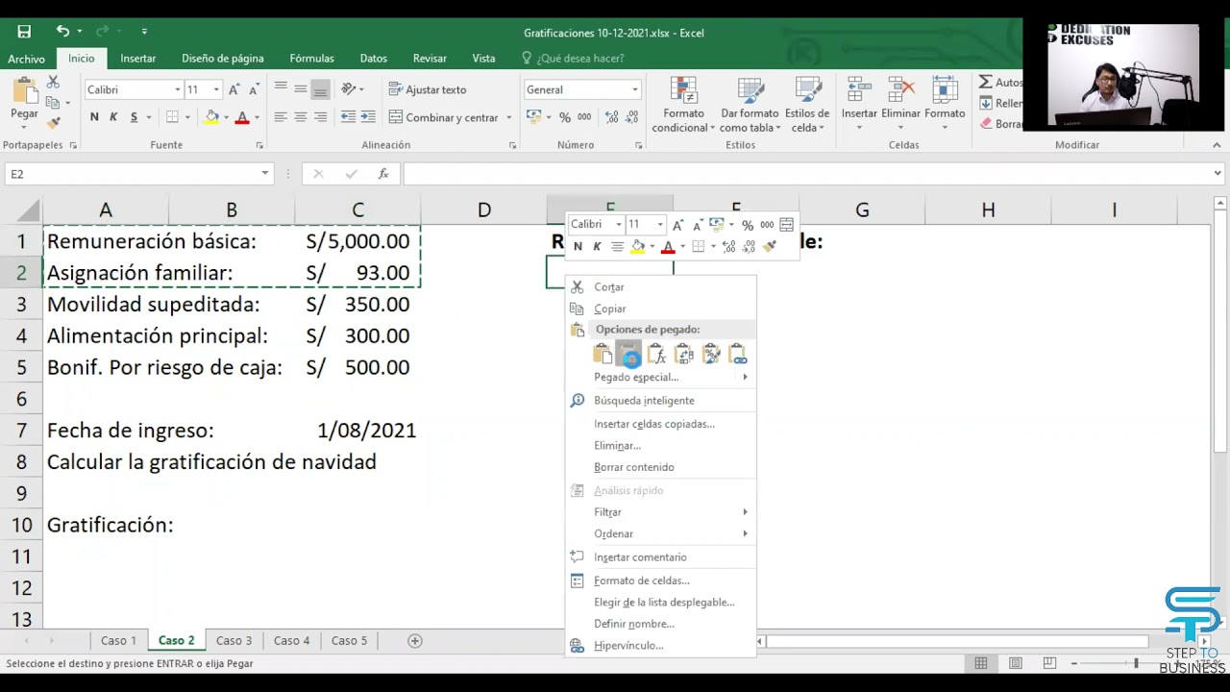Screen dimensions: 1230x692
Task: Open the General number format dropdown
Action: point(634,89)
